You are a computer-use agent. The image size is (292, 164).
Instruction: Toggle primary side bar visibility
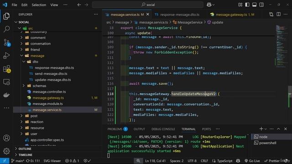point(247,5)
